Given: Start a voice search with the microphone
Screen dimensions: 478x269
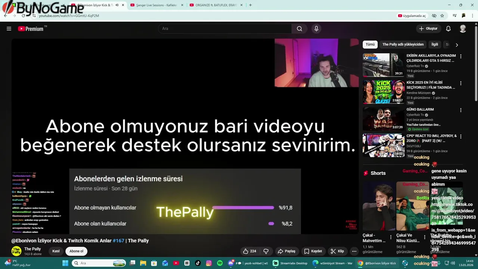Looking at the screenshot, I should pyautogui.click(x=316, y=29).
